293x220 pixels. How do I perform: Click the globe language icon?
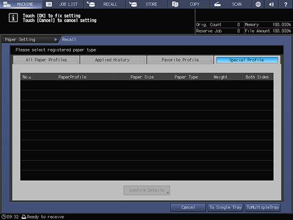click(258, 4)
